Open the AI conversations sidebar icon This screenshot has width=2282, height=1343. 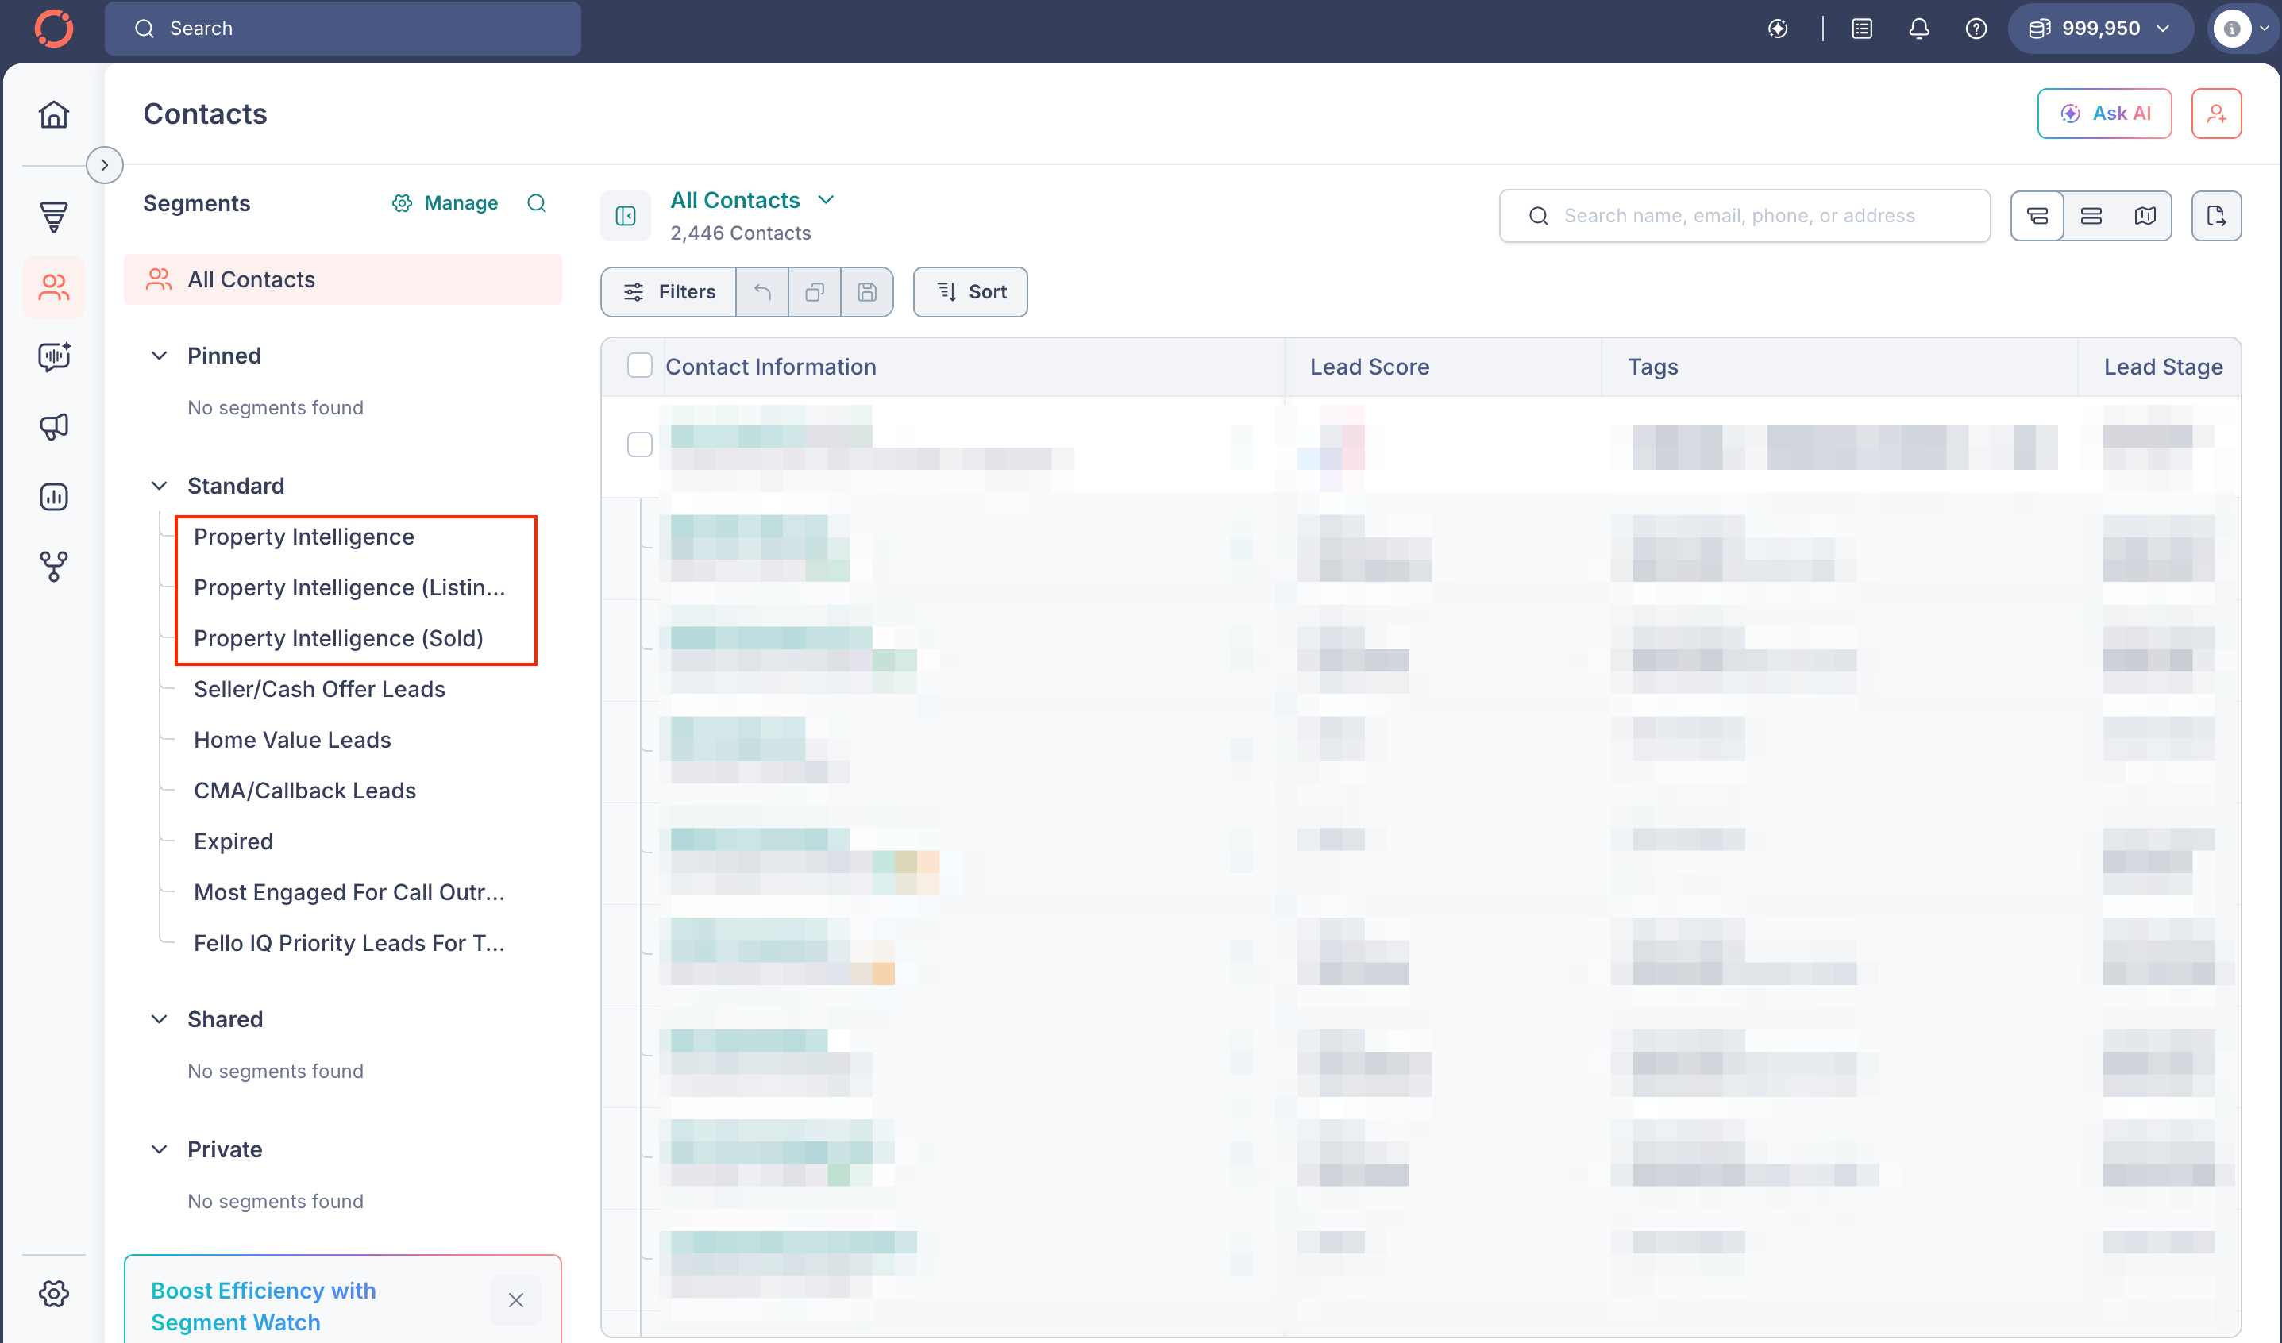(53, 356)
